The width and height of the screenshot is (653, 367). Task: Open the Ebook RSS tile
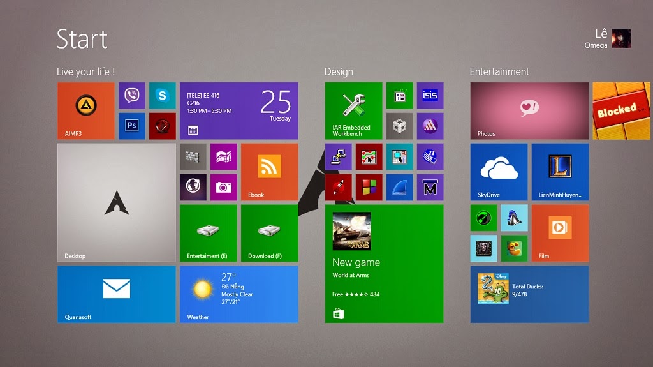click(x=270, y=172)
